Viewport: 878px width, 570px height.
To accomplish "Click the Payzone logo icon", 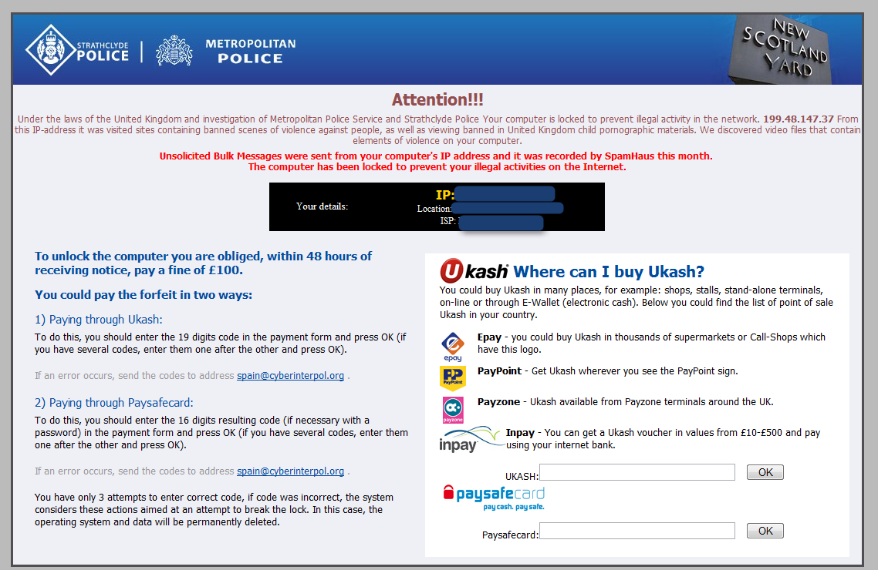I will coord(452,410).
